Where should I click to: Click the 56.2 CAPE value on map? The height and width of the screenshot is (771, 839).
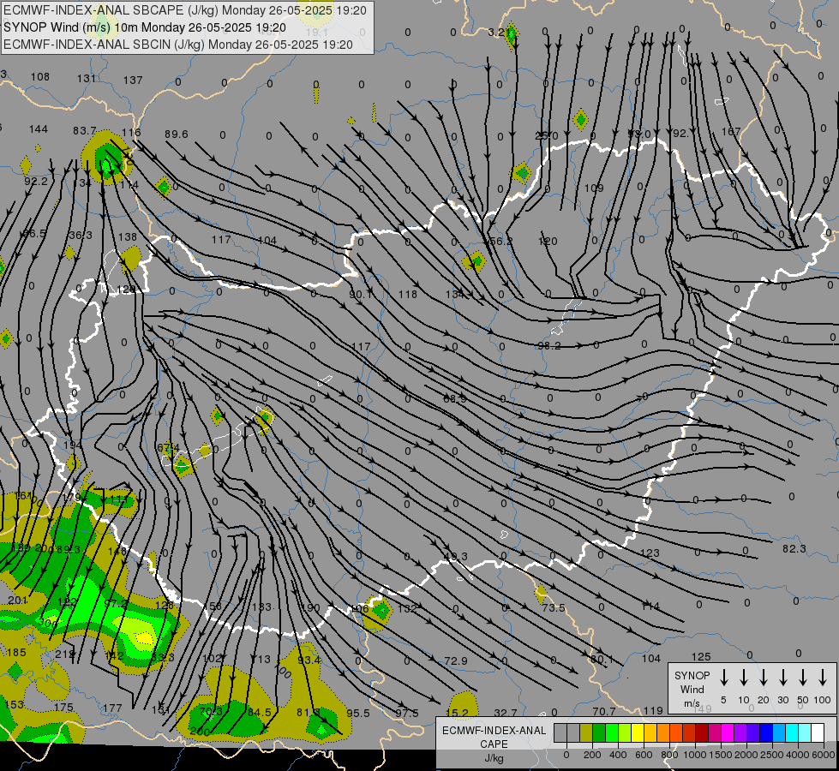[x=500, y=241]
